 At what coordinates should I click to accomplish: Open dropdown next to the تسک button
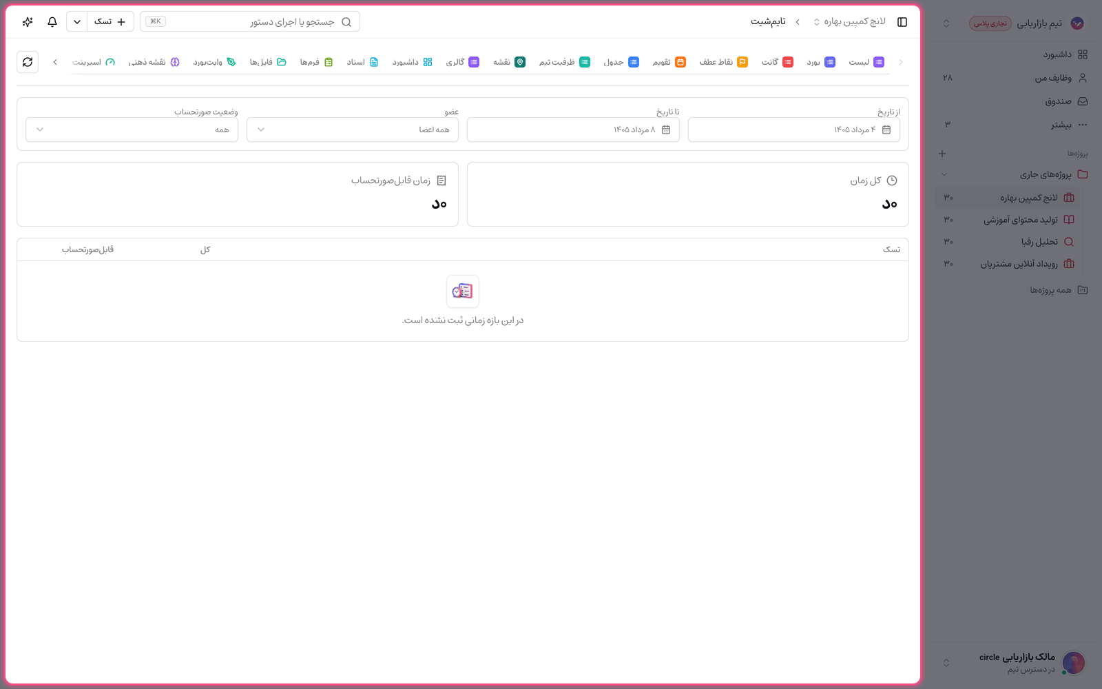coord(77,22)
